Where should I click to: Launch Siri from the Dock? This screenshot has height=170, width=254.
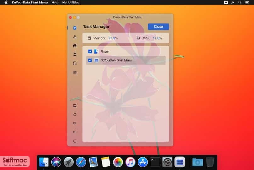click(x=56, y=162)
